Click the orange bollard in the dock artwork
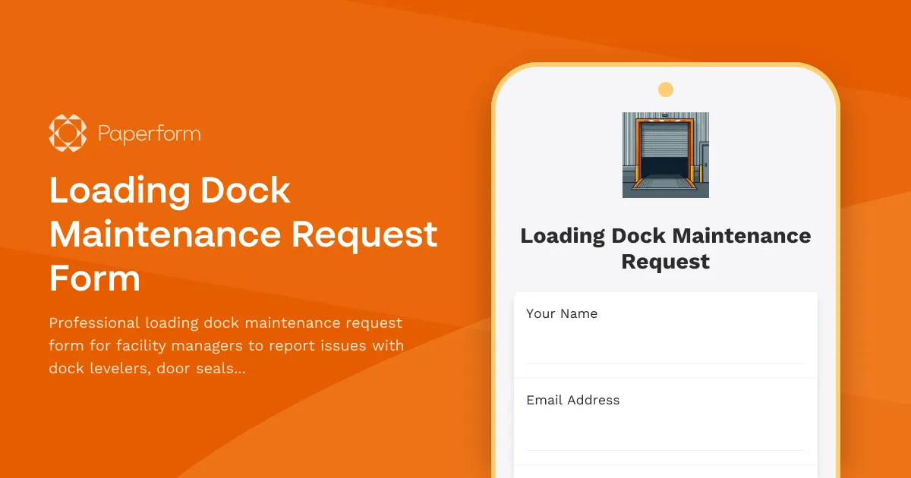This screenshot has height=478, width=911. tap(638, 173)
